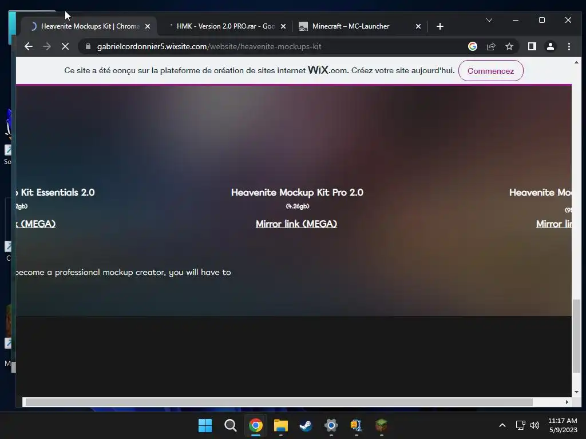
Task: Open File Explorer from taskbar
Action: tap(280, 425)
